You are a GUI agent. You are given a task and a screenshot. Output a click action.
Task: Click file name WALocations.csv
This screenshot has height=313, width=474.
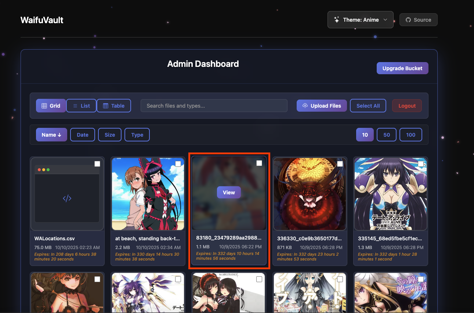pyautogui.click(x=54, y=238)
